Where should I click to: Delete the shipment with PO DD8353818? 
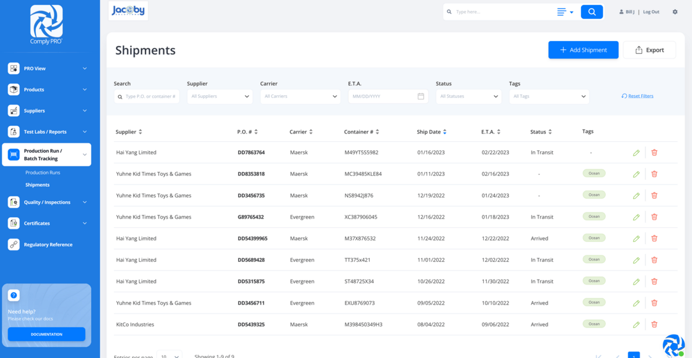point(654,174)
